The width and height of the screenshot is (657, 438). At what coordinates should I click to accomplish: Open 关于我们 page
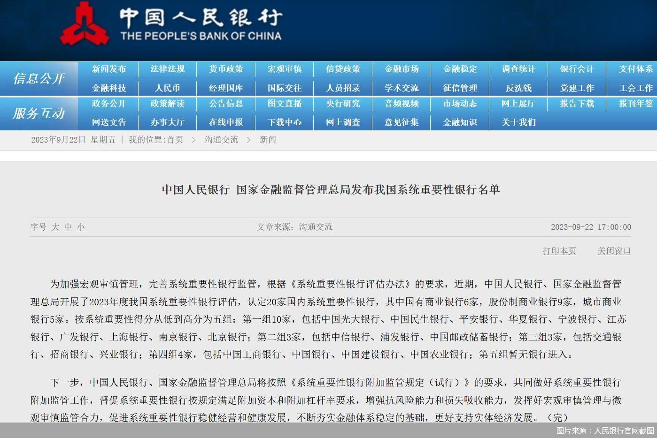pyautogui.click(x=518, y=122)
